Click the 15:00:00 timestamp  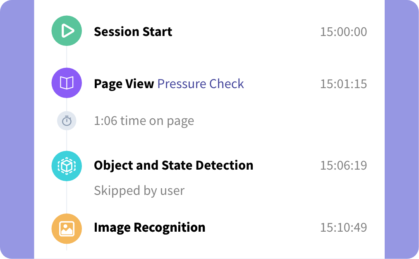click(x=343, y=31)
